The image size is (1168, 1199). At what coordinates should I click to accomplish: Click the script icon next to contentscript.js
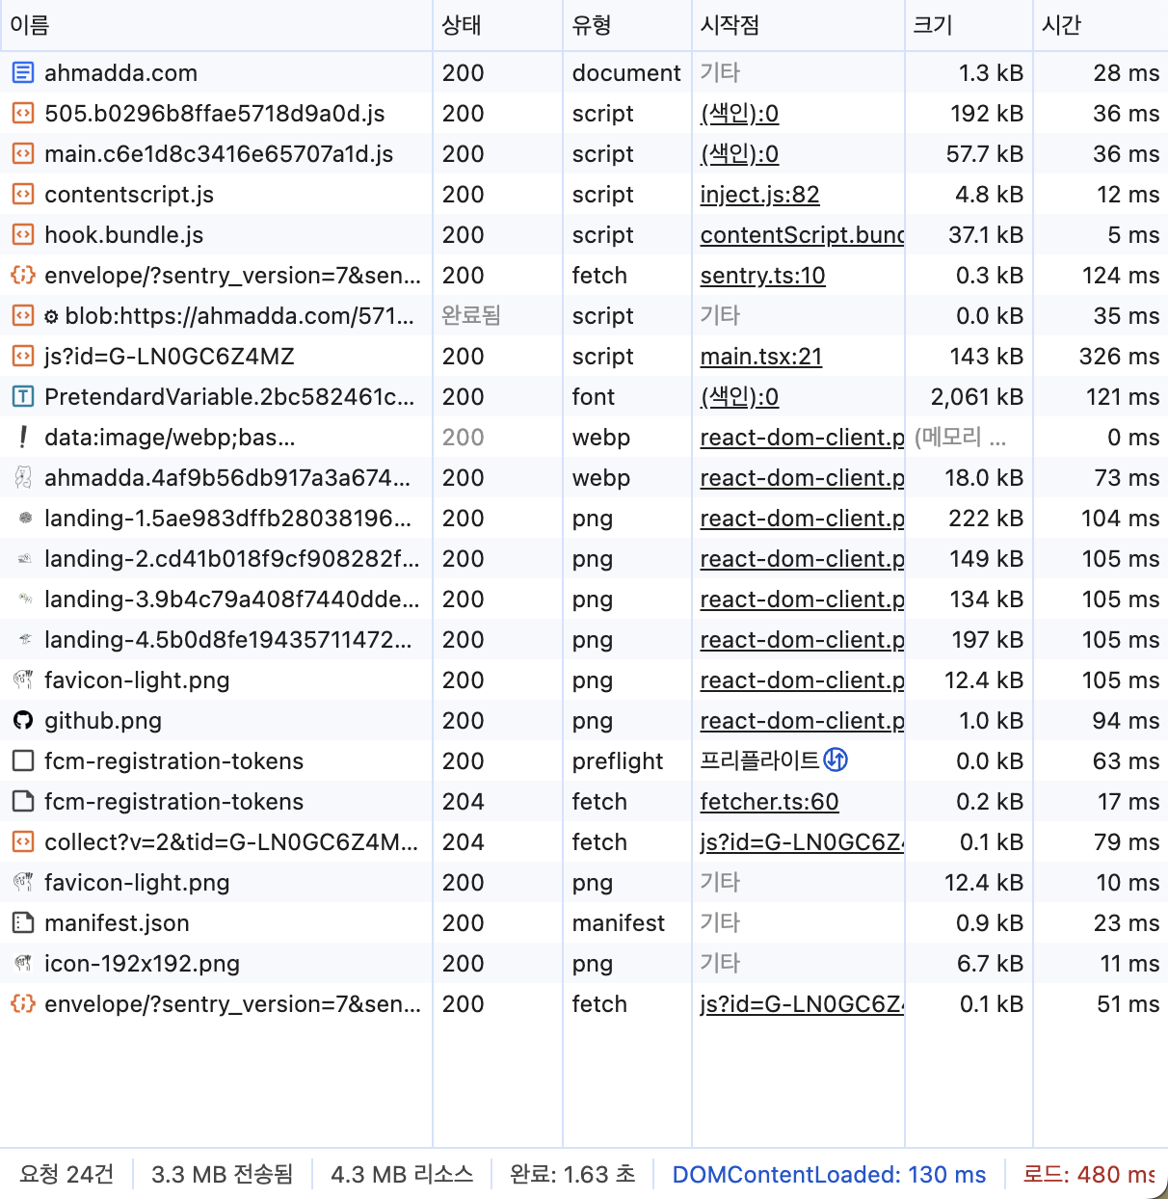23,194
